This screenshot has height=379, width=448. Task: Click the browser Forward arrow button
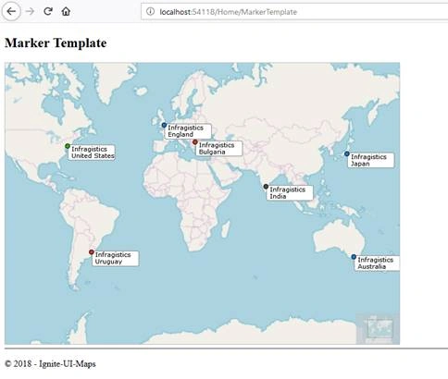30,11
